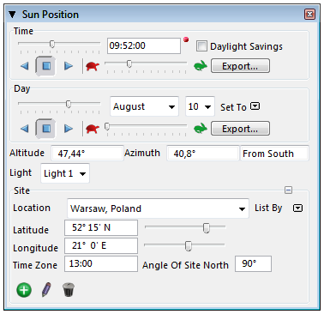Image resolution: width=324 pixels, height=314 pixels.
Task: Click the trash delete site icon
Action: pyautogui.click(x=69, y=290)
